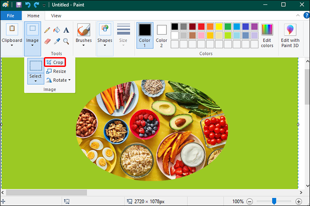The image size is (310, 206).
Task: Click the rectangular Select tool icon
Action: 35,66
